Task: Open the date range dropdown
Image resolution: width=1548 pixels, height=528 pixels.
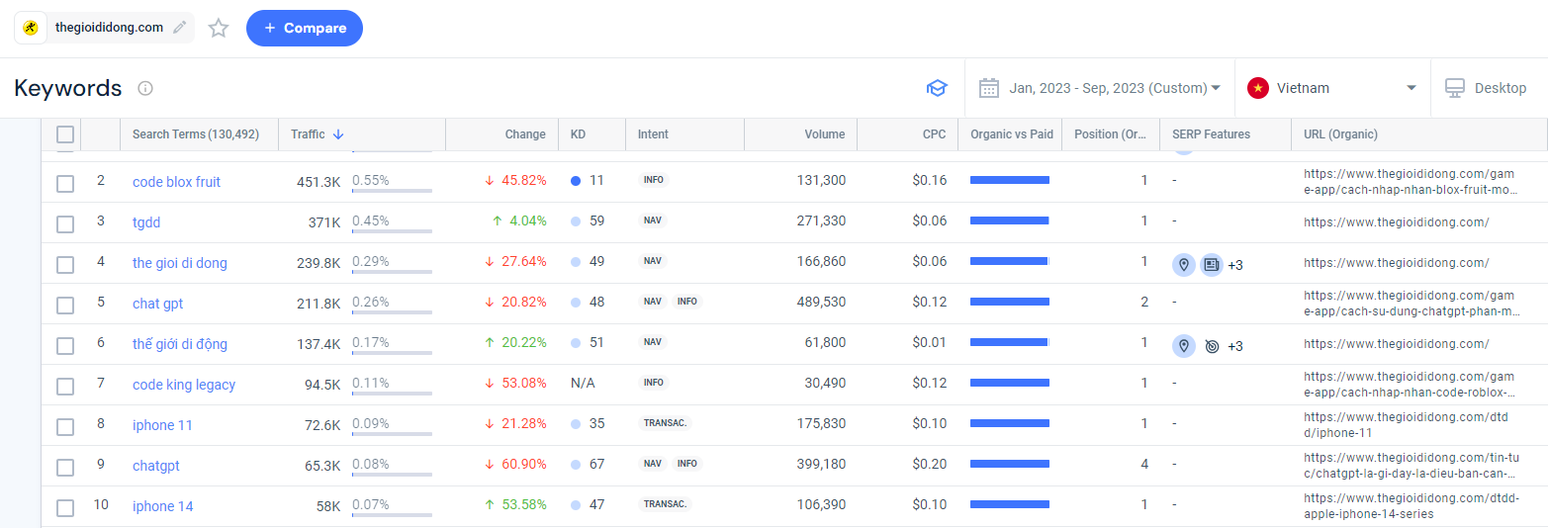Action: coord(1099,88)
